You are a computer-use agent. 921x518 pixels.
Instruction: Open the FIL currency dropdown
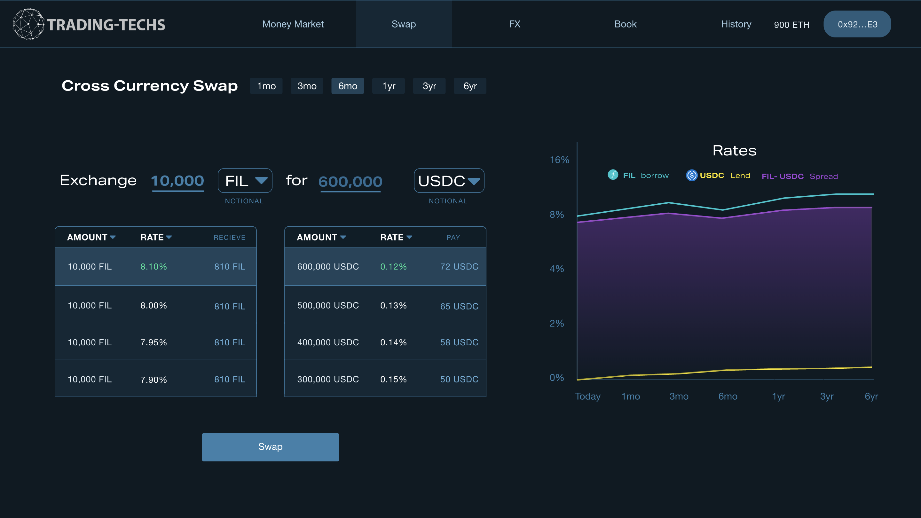tap(245, 181)
